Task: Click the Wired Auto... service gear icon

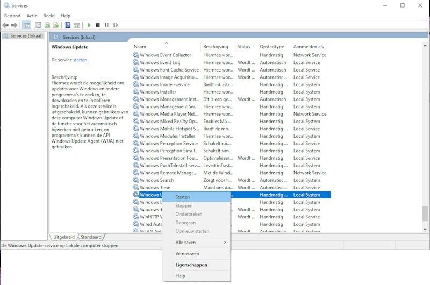Action: (x=136, y=224)
